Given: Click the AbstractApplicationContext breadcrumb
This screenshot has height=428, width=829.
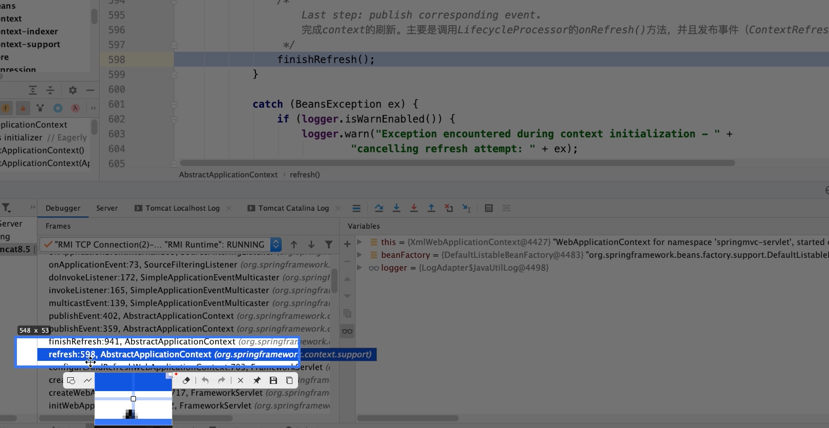Looking at the screenshot, I should click(228, 175).
